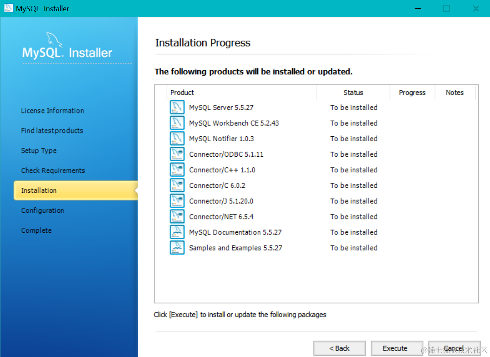Viewport: 490px width, 357px height.
Task: Go to Find latest products step
Action: pyautogui.click(x=52, y=131)
